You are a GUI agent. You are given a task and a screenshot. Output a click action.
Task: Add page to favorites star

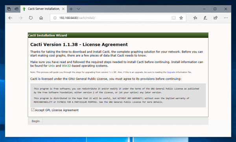[181, 18]
